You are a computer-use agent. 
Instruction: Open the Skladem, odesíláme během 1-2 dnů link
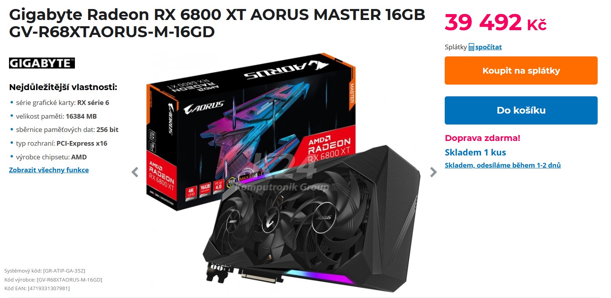[503, 165]
